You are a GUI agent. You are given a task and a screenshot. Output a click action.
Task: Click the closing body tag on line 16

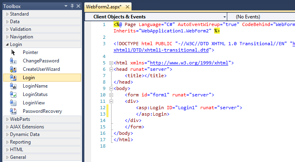click(123, 133)
